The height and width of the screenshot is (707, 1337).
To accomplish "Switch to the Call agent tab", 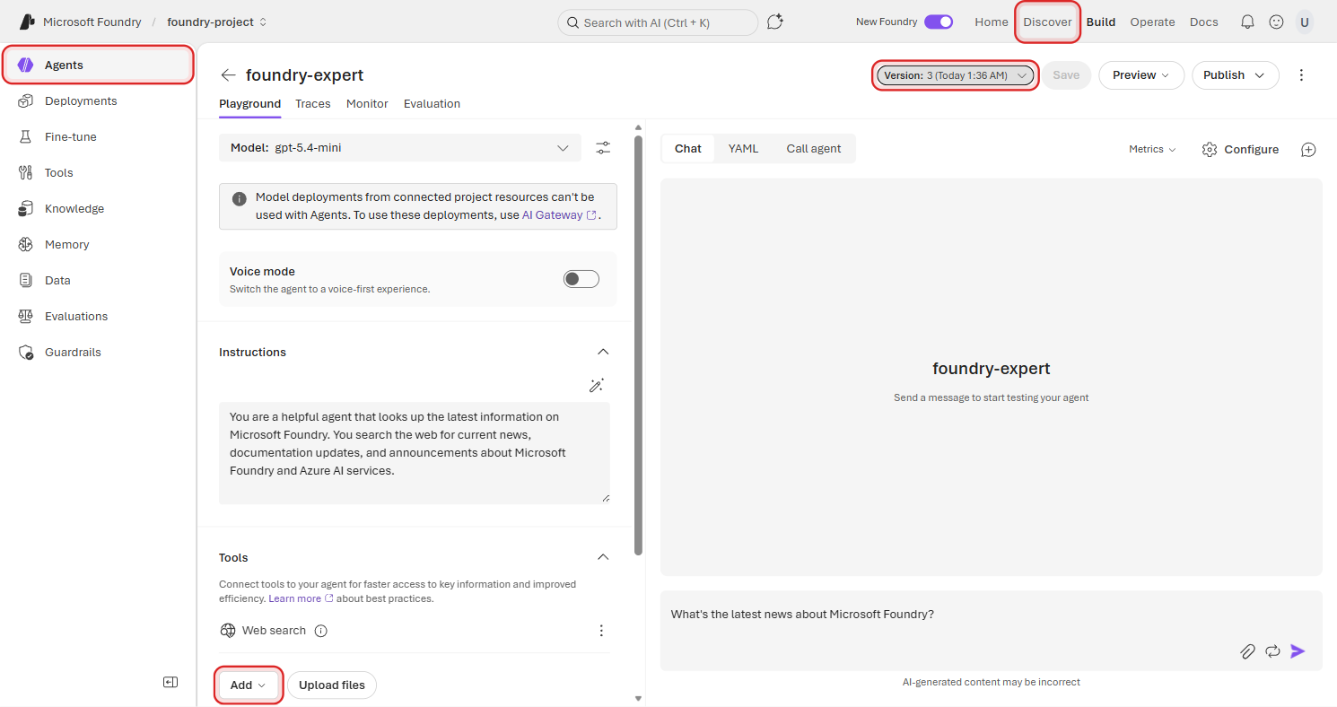I will pyautogui.click(x=814, y=149).
